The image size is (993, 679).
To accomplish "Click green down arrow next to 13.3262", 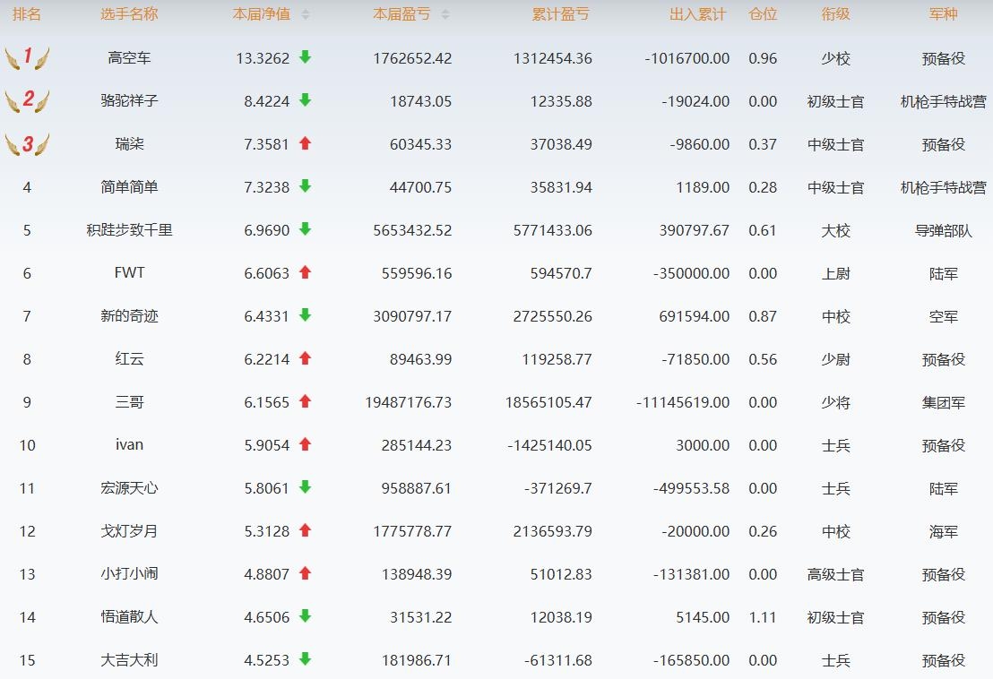I will pyautogui.click(x=305, y=57).
